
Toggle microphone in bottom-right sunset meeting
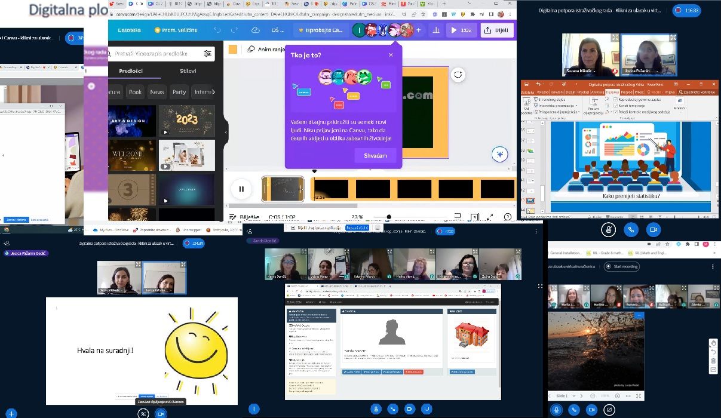point(557,410)
